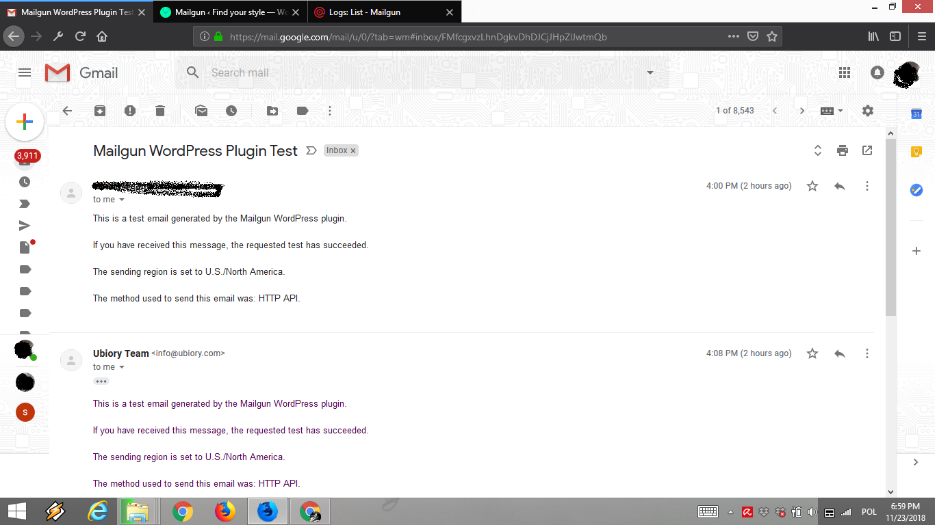Open Drafts in the sidebar

[25, 247]
